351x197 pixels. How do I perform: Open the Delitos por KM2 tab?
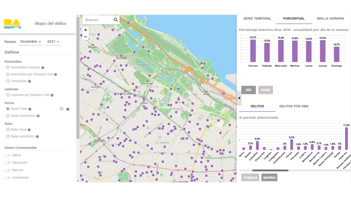[x=294, y=106]
